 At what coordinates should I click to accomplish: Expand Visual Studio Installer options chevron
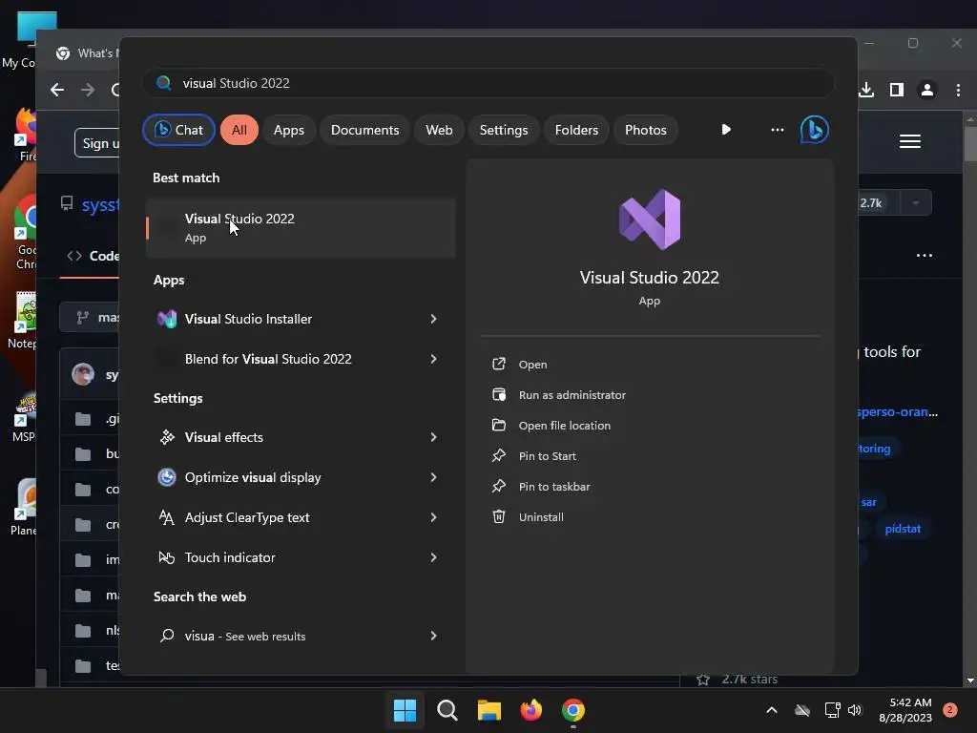coord(433,319)
